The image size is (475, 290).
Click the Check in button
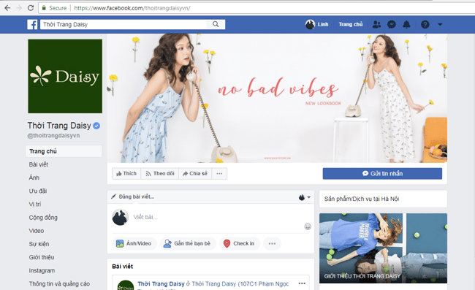(239, 243)
